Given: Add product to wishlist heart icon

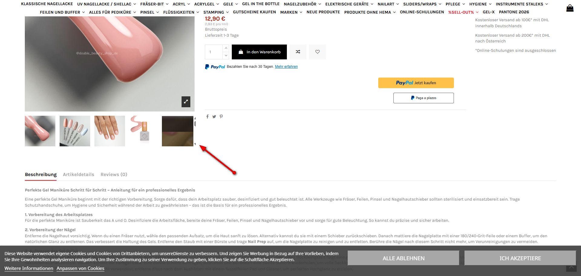Looking at the screenshot, I should tap(317, 52).
